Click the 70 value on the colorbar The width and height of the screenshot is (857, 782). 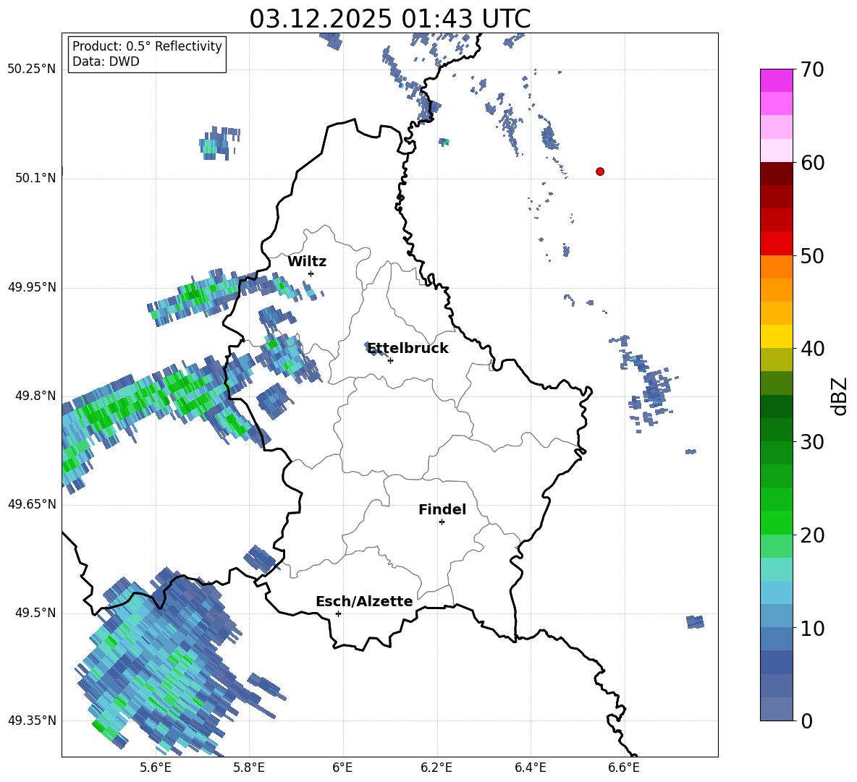(x=812, y=70)
